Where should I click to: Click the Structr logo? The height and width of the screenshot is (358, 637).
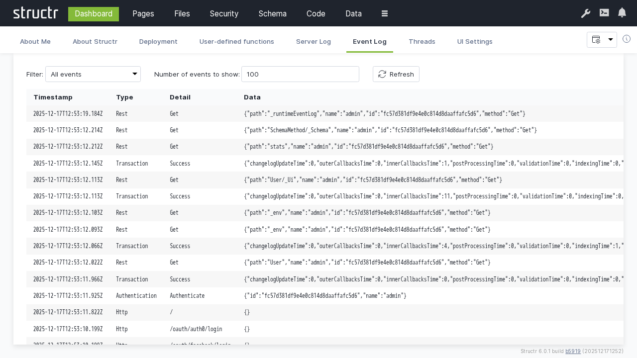pyautogui.click(x=35, y=13)
